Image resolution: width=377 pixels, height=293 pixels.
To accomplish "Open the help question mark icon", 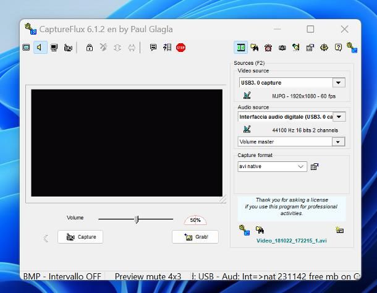I will (x=338, y=48).
